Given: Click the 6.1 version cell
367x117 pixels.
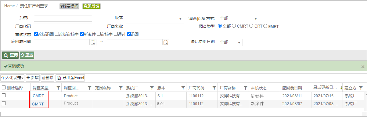Looking at the screenshot, I should (160, 96).
